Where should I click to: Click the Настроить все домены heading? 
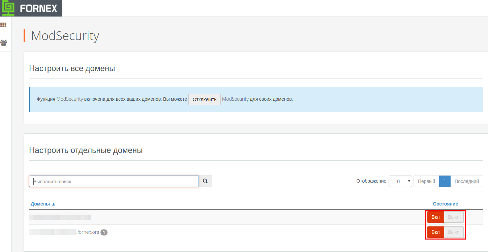click(72, 68)
